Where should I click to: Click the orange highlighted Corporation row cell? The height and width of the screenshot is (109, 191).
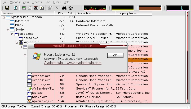[x=140, y=59]
